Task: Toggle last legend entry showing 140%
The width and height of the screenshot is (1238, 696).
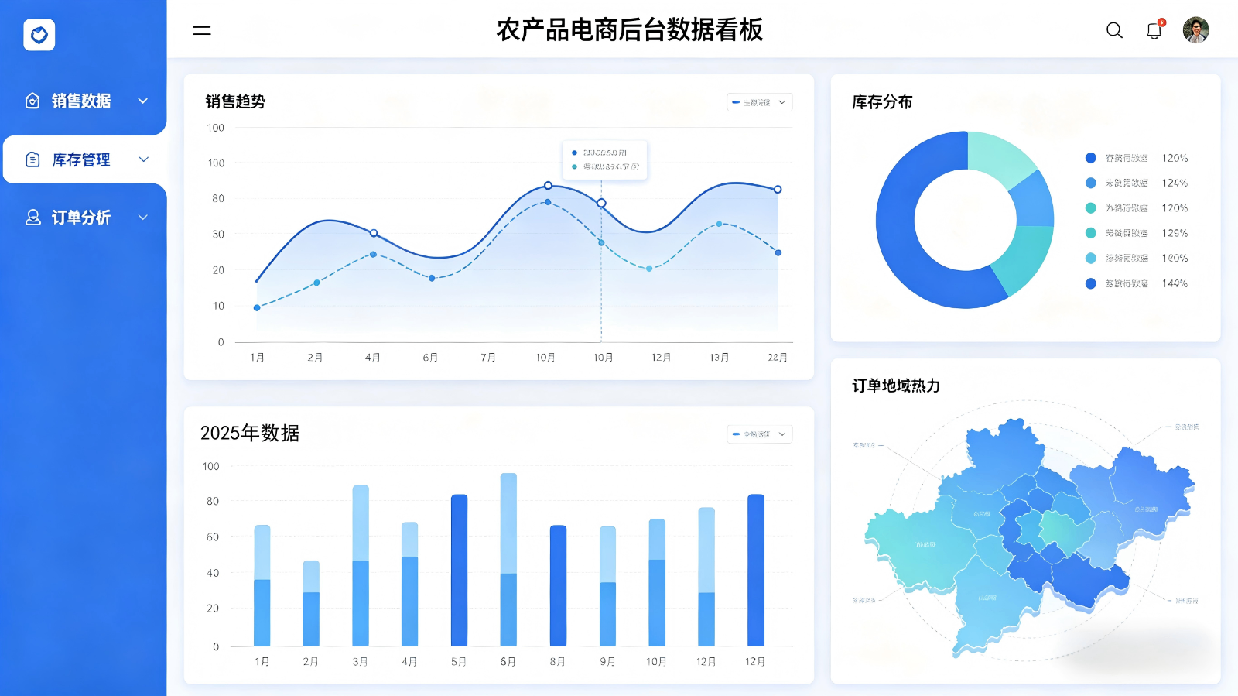Action: 1136,283
